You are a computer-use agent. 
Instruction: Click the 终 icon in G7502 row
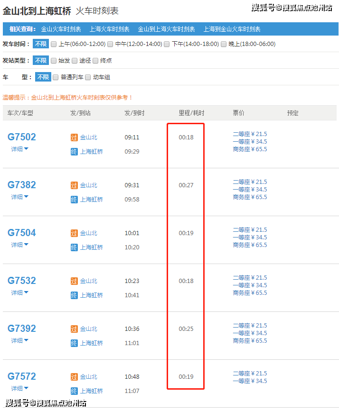(x=74, y=152)
